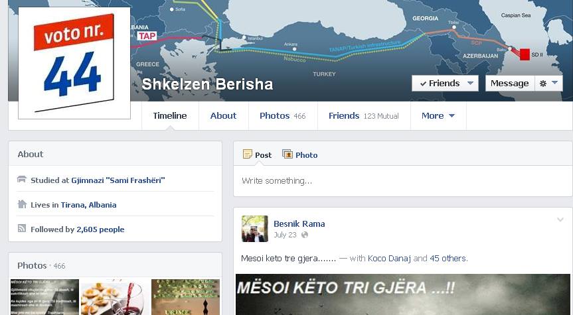This screenshot has height=315, width=573.
Task: Go to the Photos 466 tab
Action: 282,115
